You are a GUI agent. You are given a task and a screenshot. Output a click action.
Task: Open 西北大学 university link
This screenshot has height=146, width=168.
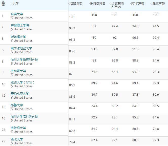(17, 139)
